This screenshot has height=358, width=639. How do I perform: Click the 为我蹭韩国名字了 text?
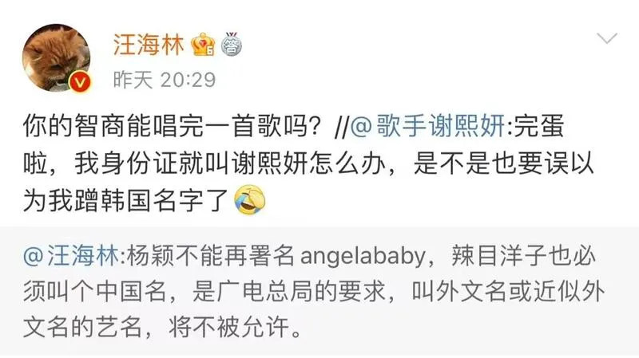click(125, 200)
